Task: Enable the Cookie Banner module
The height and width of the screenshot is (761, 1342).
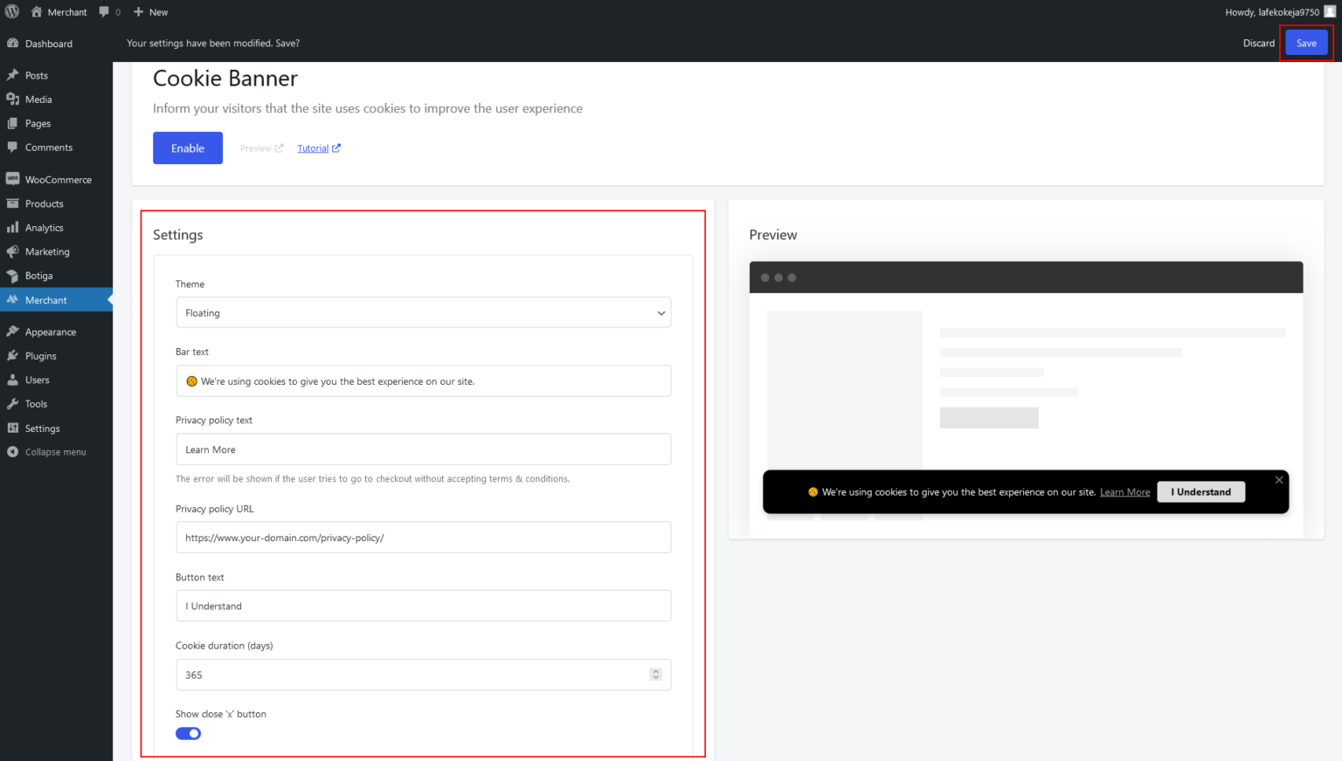Action: (188, 148)
